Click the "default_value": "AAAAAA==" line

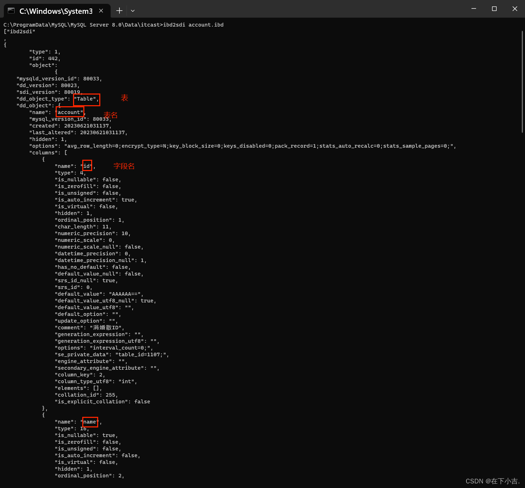[99, 294]
